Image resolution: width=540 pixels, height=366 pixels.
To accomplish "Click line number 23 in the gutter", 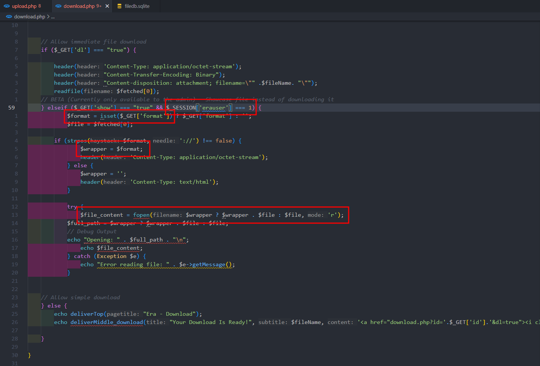I will tap(15, 297).
